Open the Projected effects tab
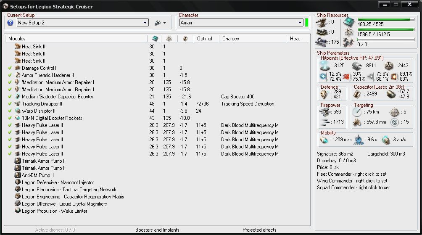Image resolution: width=422 pixels, height=235 pixels. pos(259,230)
